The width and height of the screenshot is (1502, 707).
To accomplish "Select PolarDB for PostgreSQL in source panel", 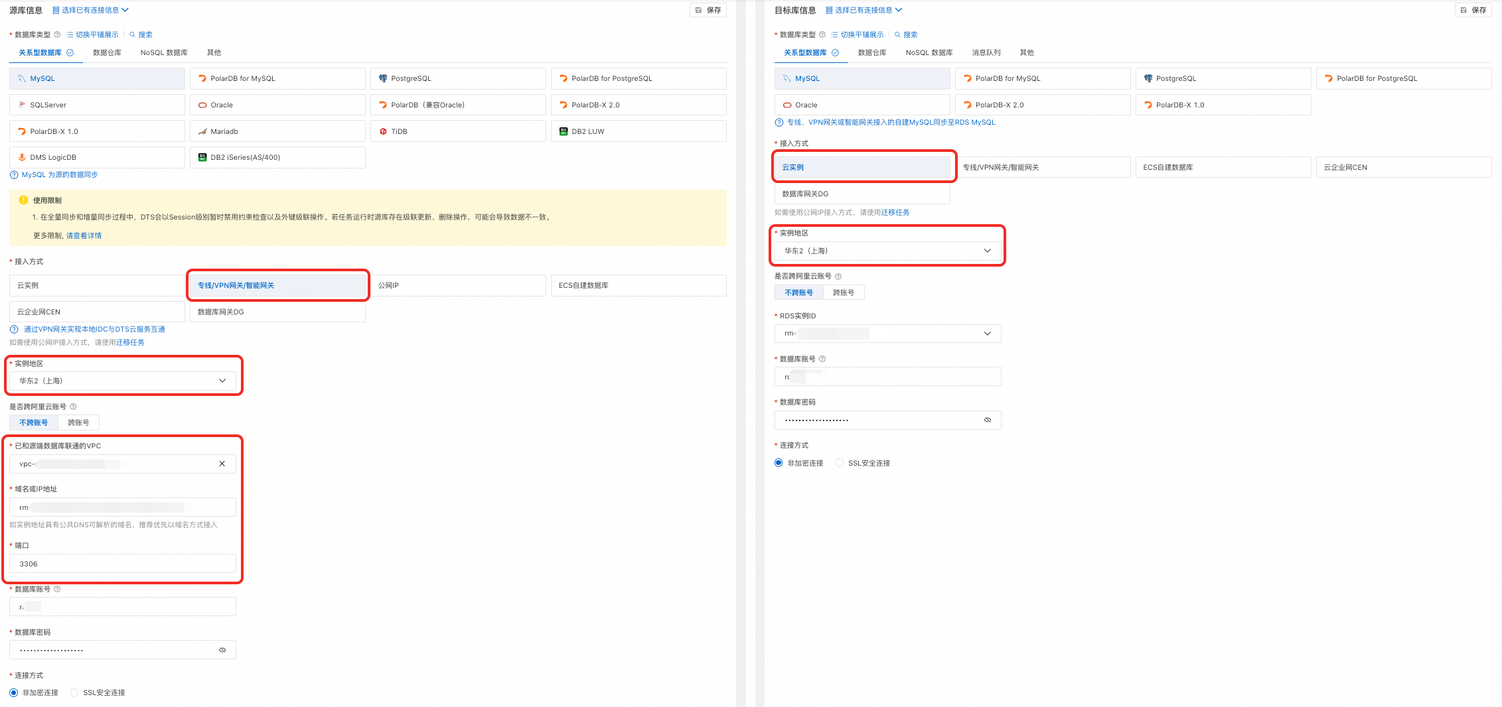I will click(638, 78).
